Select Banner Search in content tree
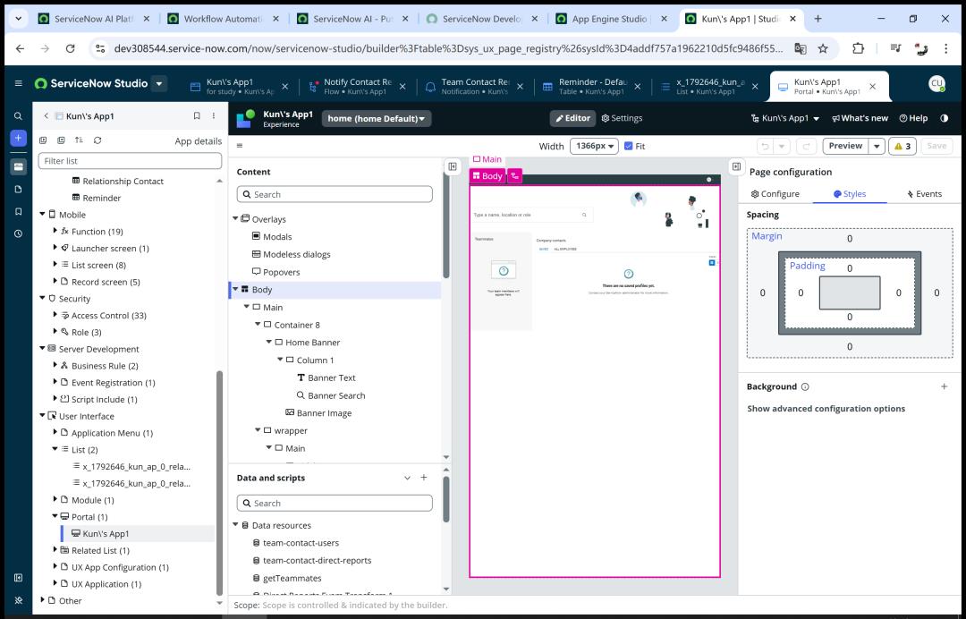This screenshot has width=966, height=619. coord(336,395)
